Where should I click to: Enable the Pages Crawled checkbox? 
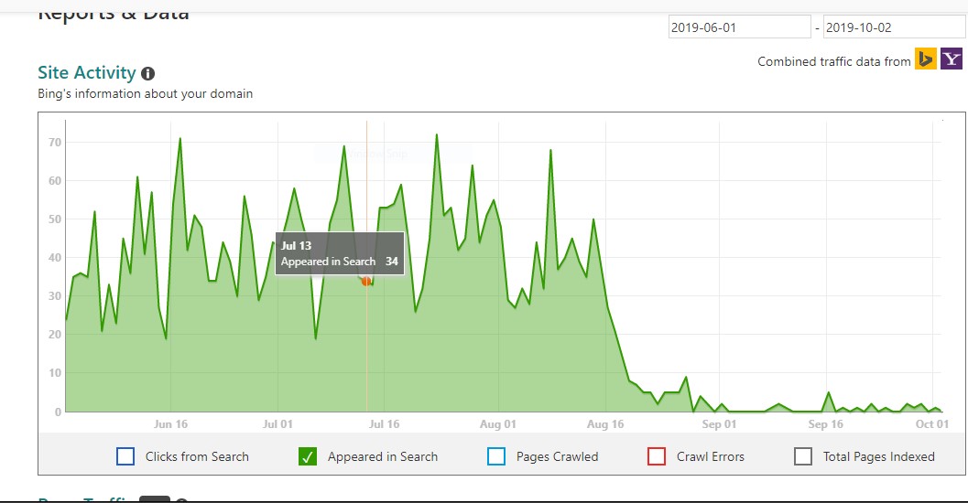point(496,456)
